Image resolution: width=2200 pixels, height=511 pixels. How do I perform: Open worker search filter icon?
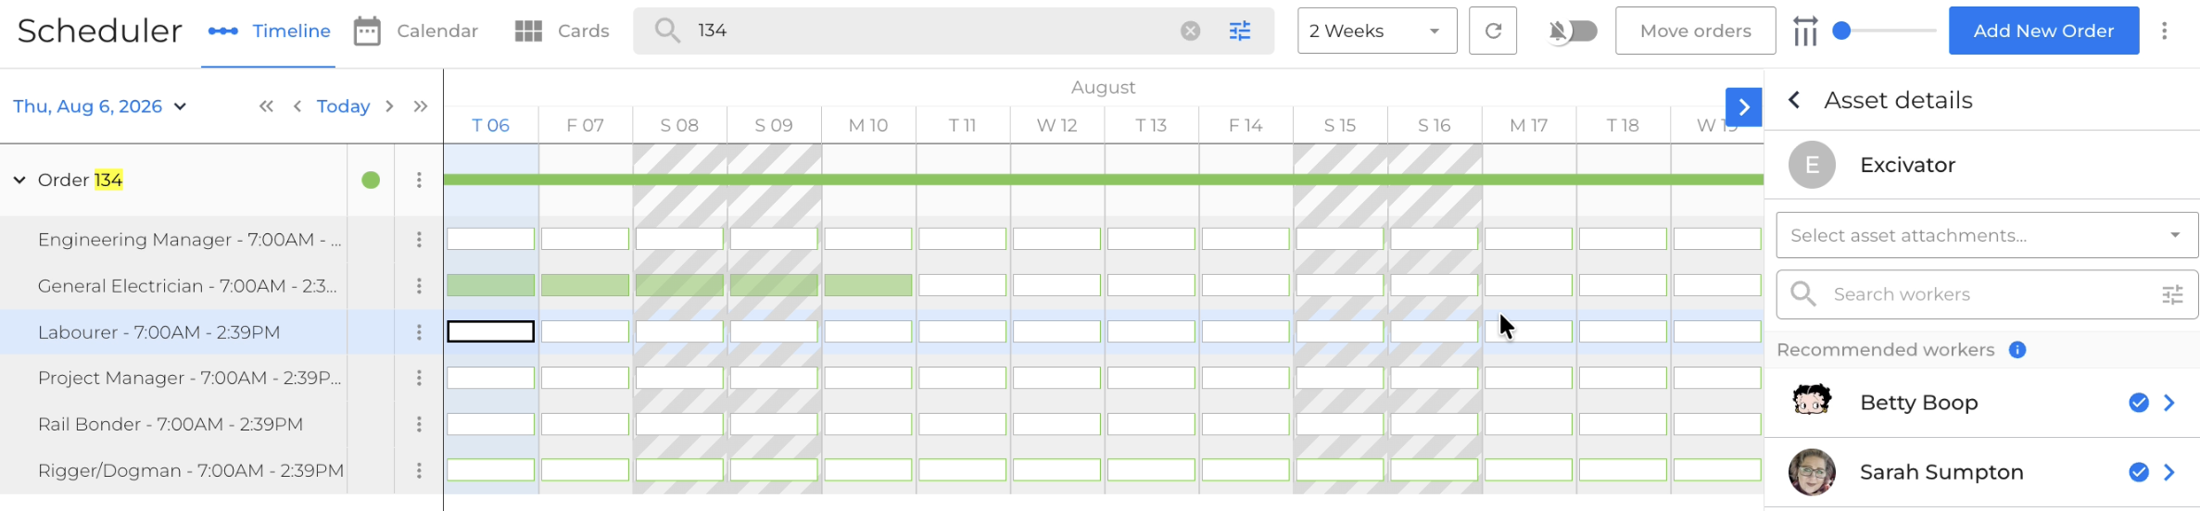coord(2172,294)
